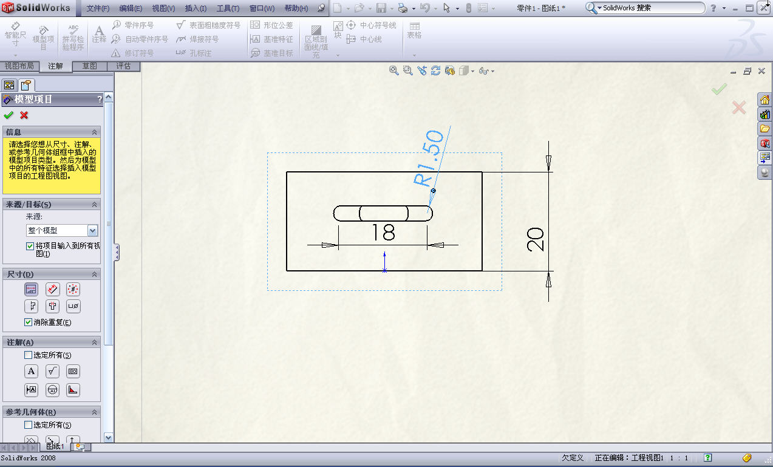Click the File Explorer folder icon in task pane
This screenshot has height=467, width=773.
[764, 129]
